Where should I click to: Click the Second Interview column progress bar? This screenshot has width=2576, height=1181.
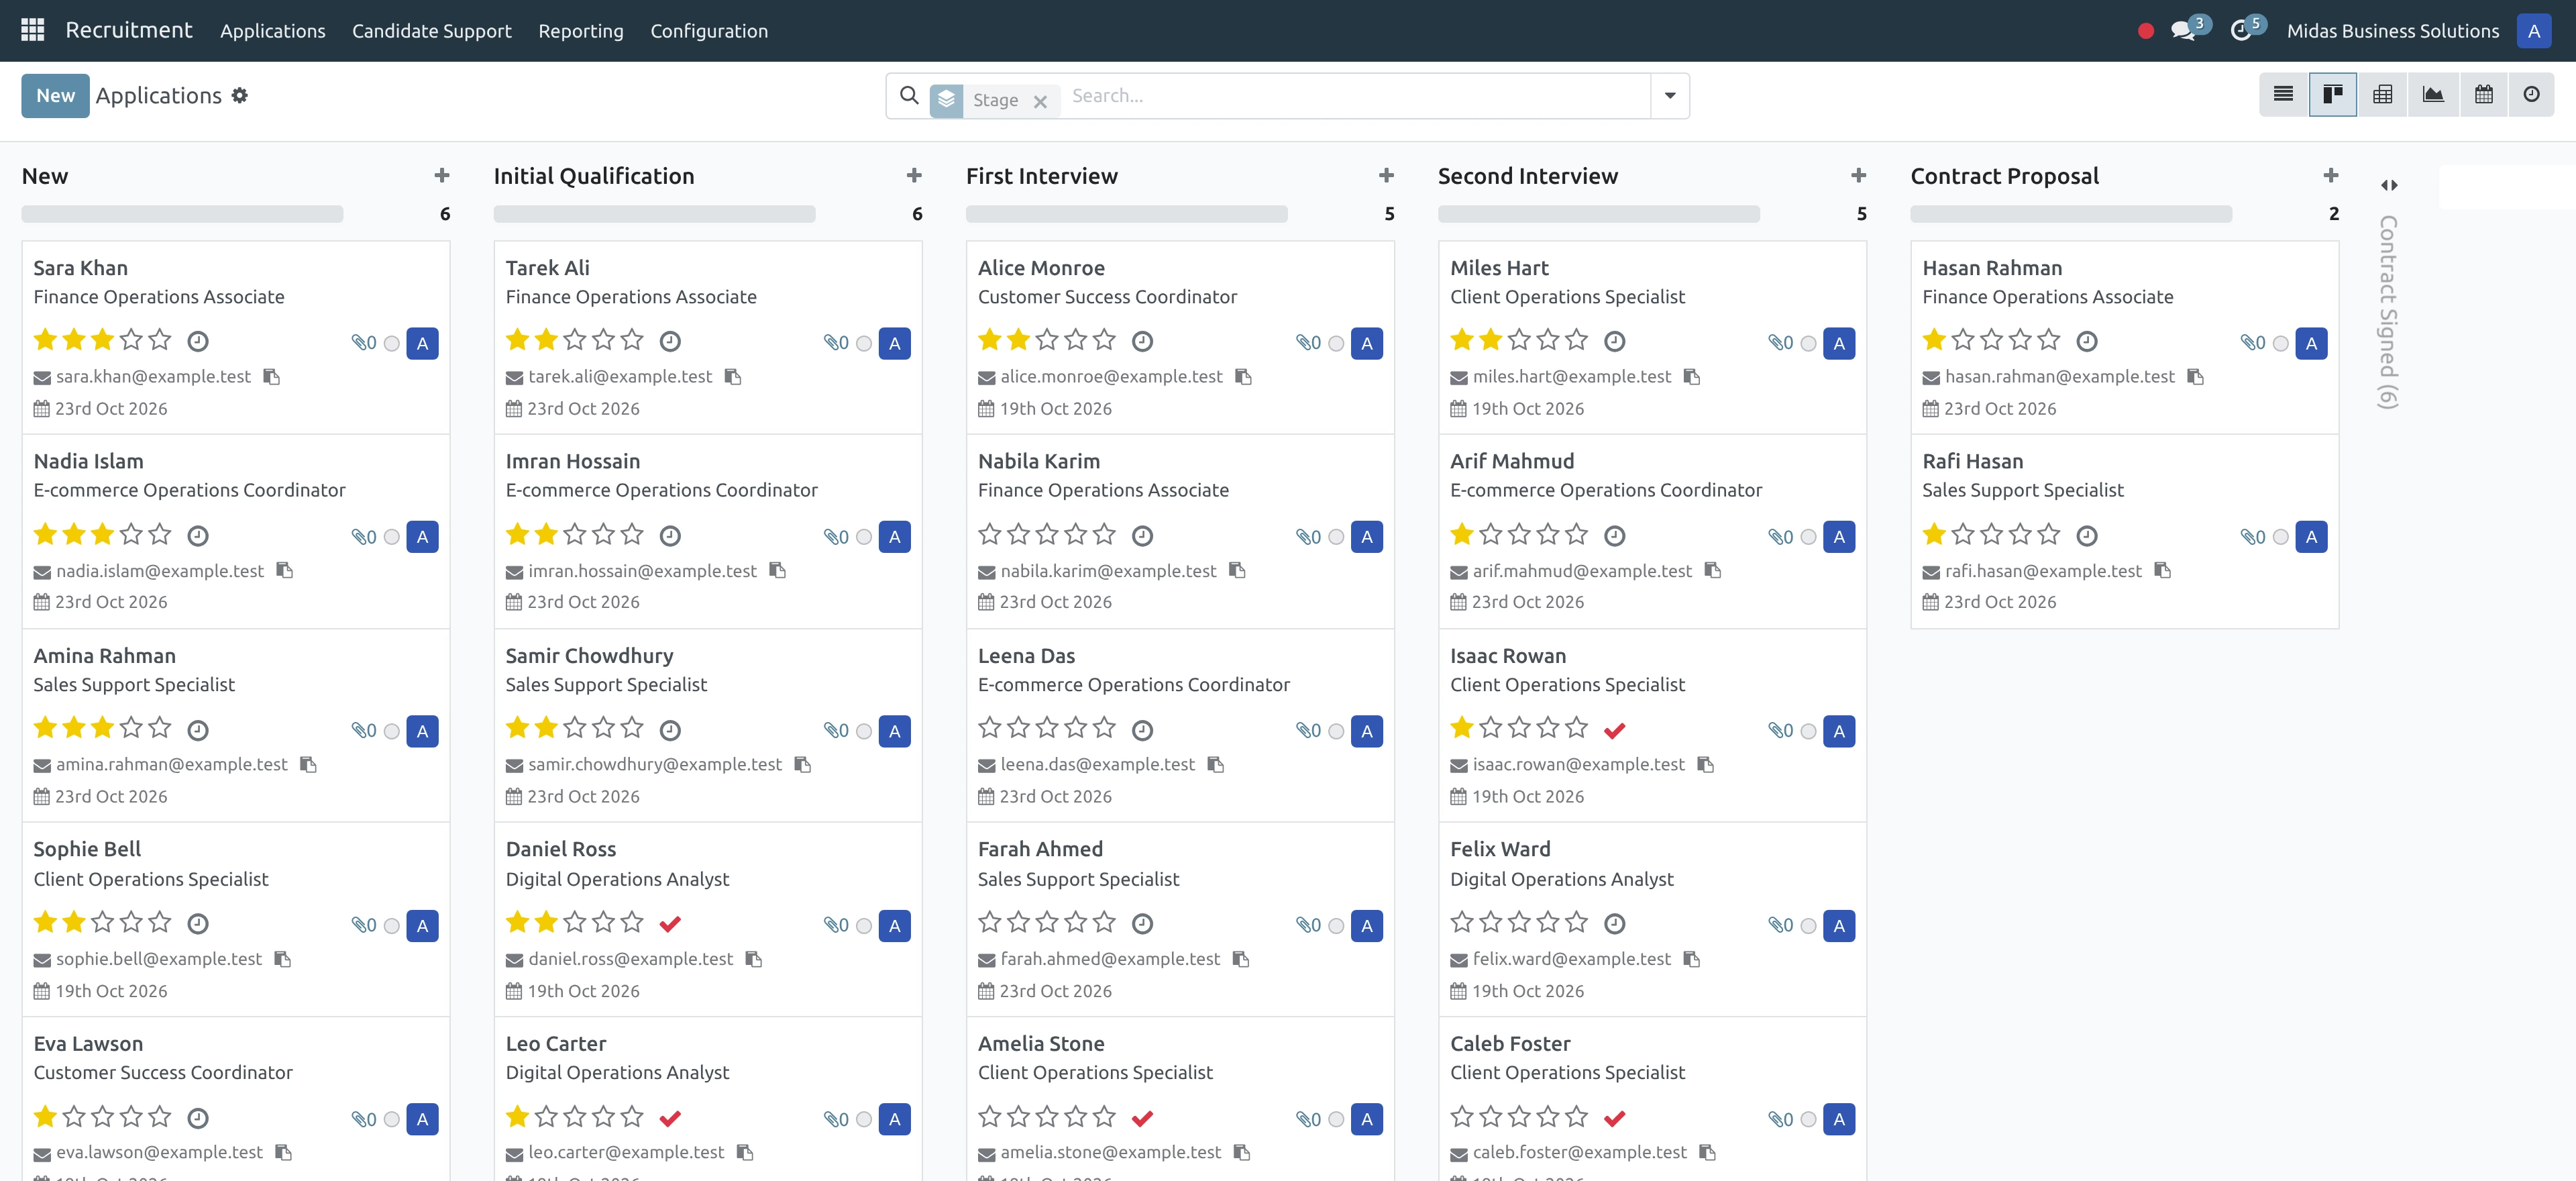1598,214
